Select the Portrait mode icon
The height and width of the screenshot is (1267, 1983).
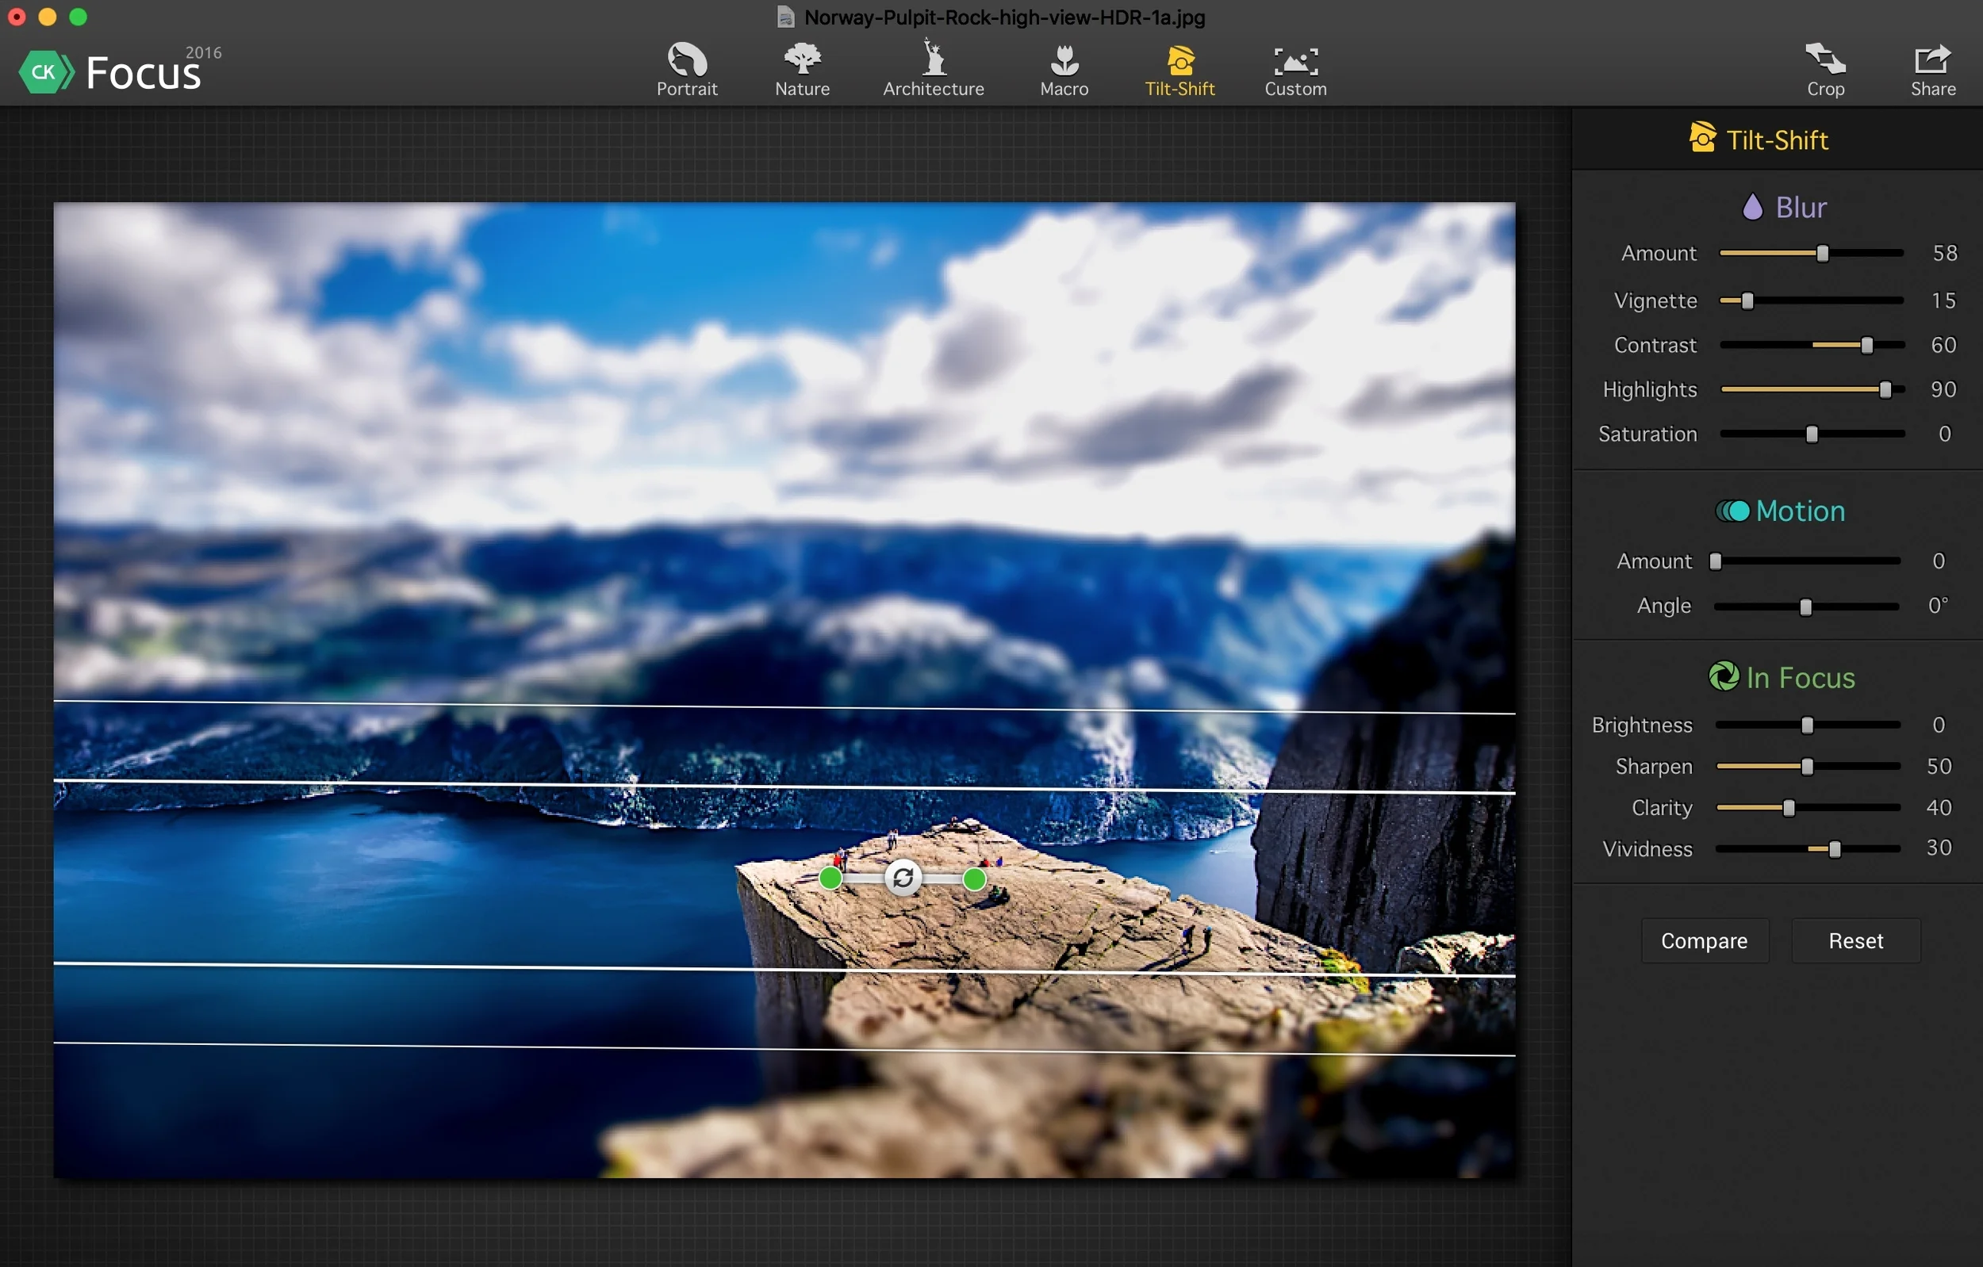coord(687,59)
